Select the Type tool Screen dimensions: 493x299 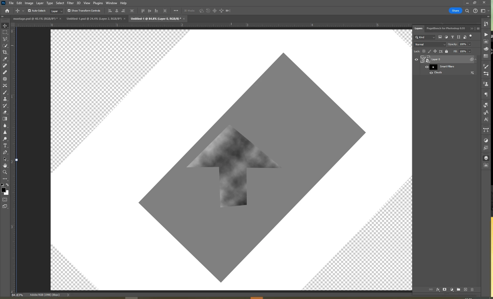tap(5, 145)
